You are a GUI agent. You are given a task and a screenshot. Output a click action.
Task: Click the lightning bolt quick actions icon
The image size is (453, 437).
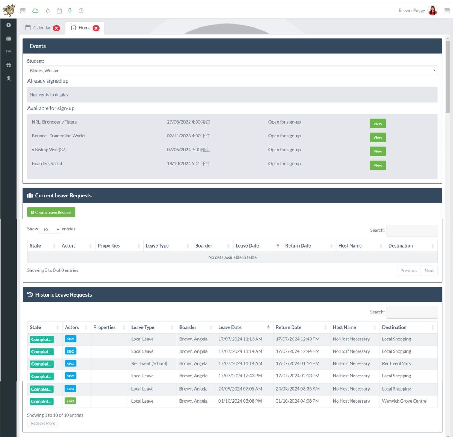70,11
